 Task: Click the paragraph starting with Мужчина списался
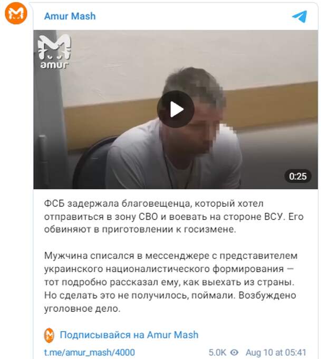(170, 282)
